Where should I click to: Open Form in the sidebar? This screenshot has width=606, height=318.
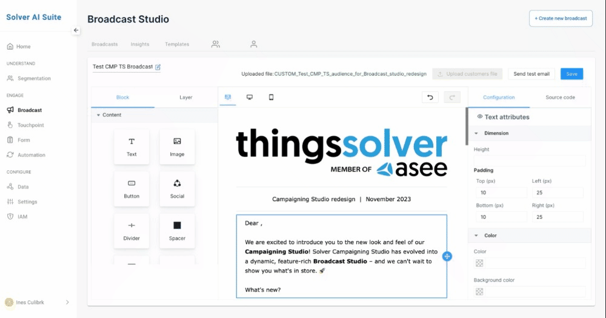(x=19, y=140)
